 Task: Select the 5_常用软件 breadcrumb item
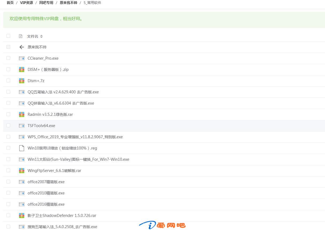tap(92, 3)
